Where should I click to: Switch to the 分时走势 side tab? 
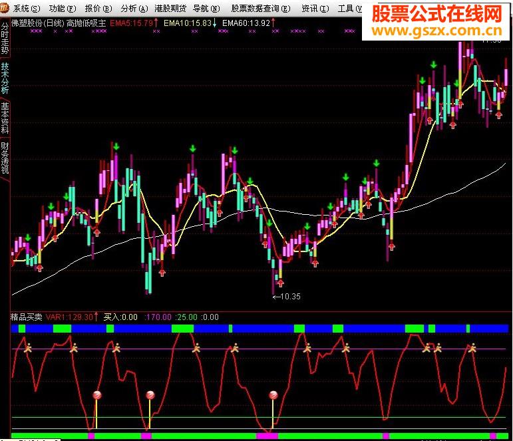click(5, 38)
